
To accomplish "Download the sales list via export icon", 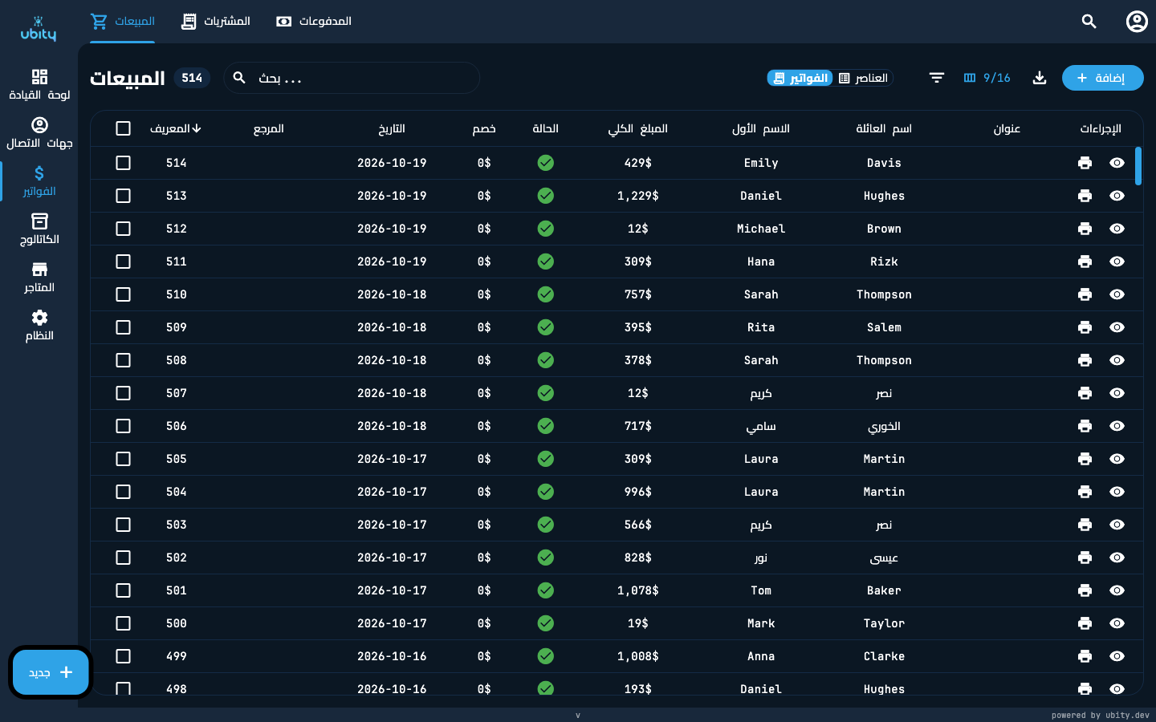I will tap(1040, 78).
